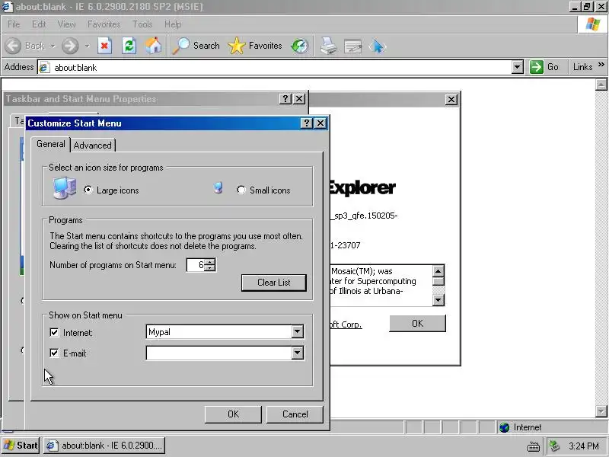The width and height of the screenshot is (609, 457).
Task: Open the Start button
Action: point(21,446)
